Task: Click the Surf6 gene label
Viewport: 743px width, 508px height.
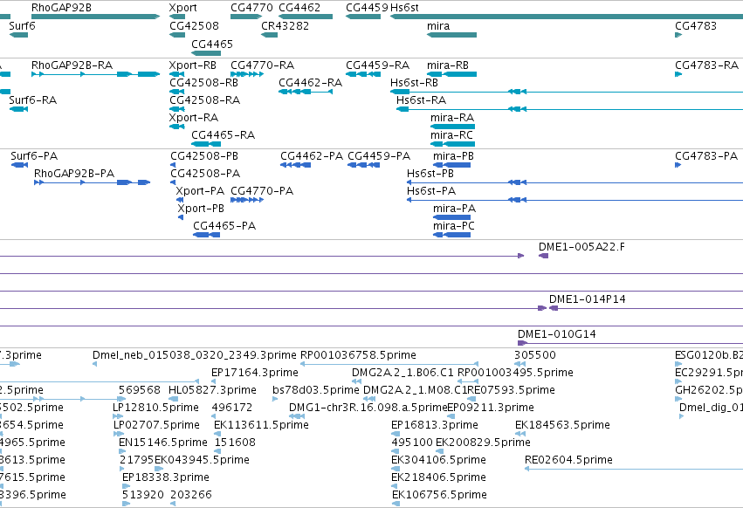Action: [x=22, y=25]
